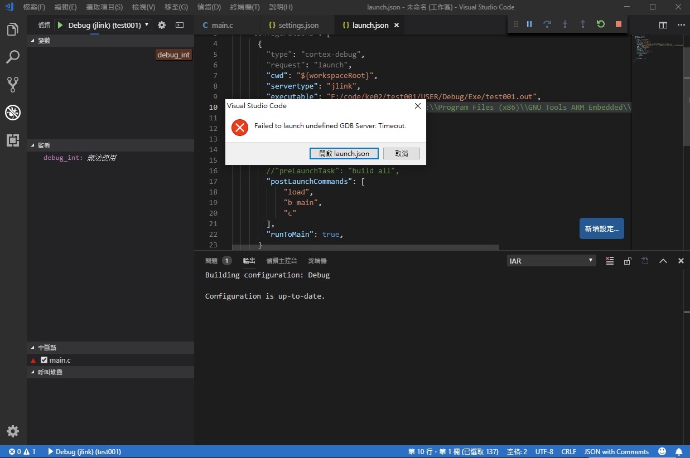Collapse the 變數 section
The image size is (690, 458).
coord(110,41)
